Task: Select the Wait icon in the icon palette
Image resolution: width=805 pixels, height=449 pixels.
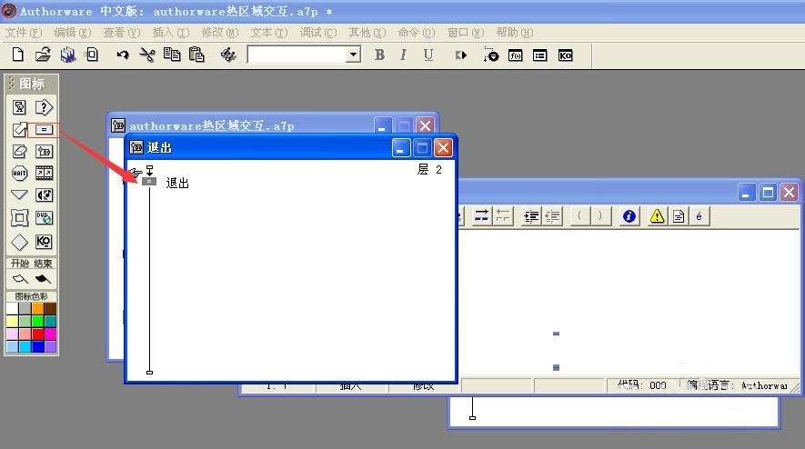Action: tap(19, 173)
